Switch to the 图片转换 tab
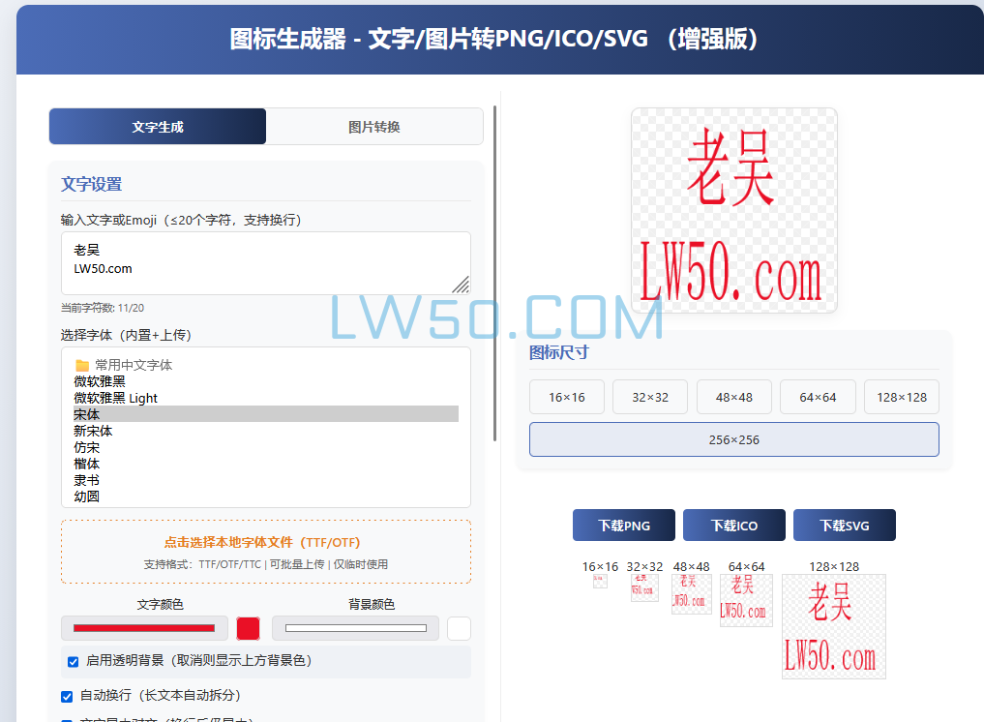The height and width of the screenshot is (722, 984). [x=373, y=126]
